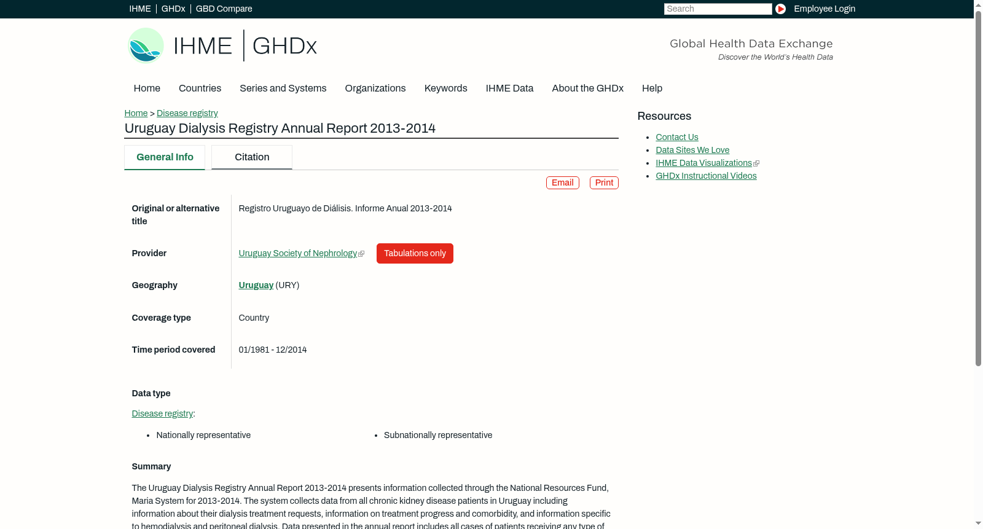Open Employee Login
The image size is (983, 529).
(x=824, y=9)
